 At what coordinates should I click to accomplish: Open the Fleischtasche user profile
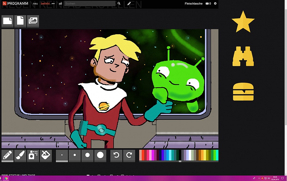[193, 4]
